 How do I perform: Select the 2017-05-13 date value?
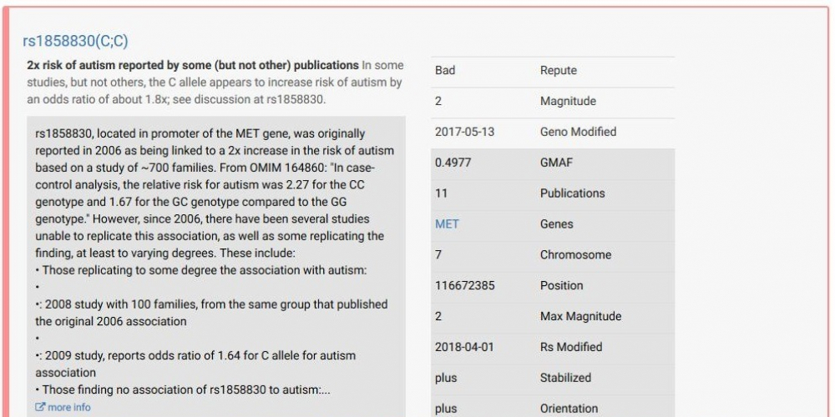tap(465, 132)
